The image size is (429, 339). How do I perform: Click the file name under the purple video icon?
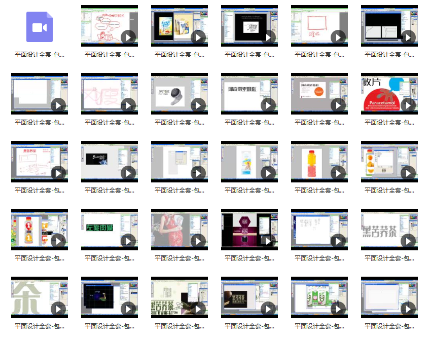[x=40, y=55]
